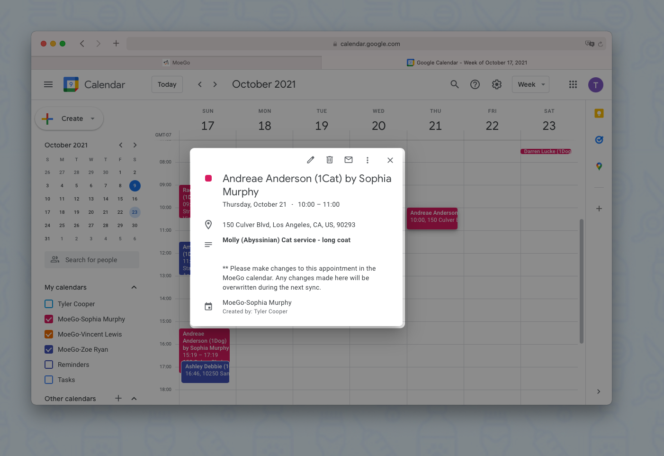The width and height of the screenshot is (664, 456).
Task: Select October 23 in mini calendar
Action: [x=135, y=212]
